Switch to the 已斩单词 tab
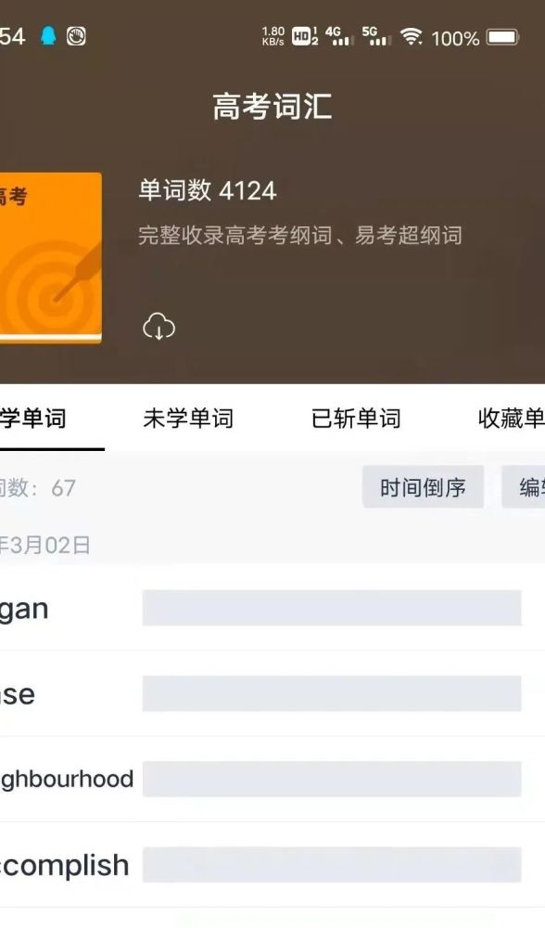The width and height of the screenshot is (545, 928). (356, 419)
